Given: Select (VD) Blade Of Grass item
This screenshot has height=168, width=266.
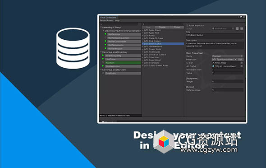Looking at the screenshot, I should pos(163,38).
